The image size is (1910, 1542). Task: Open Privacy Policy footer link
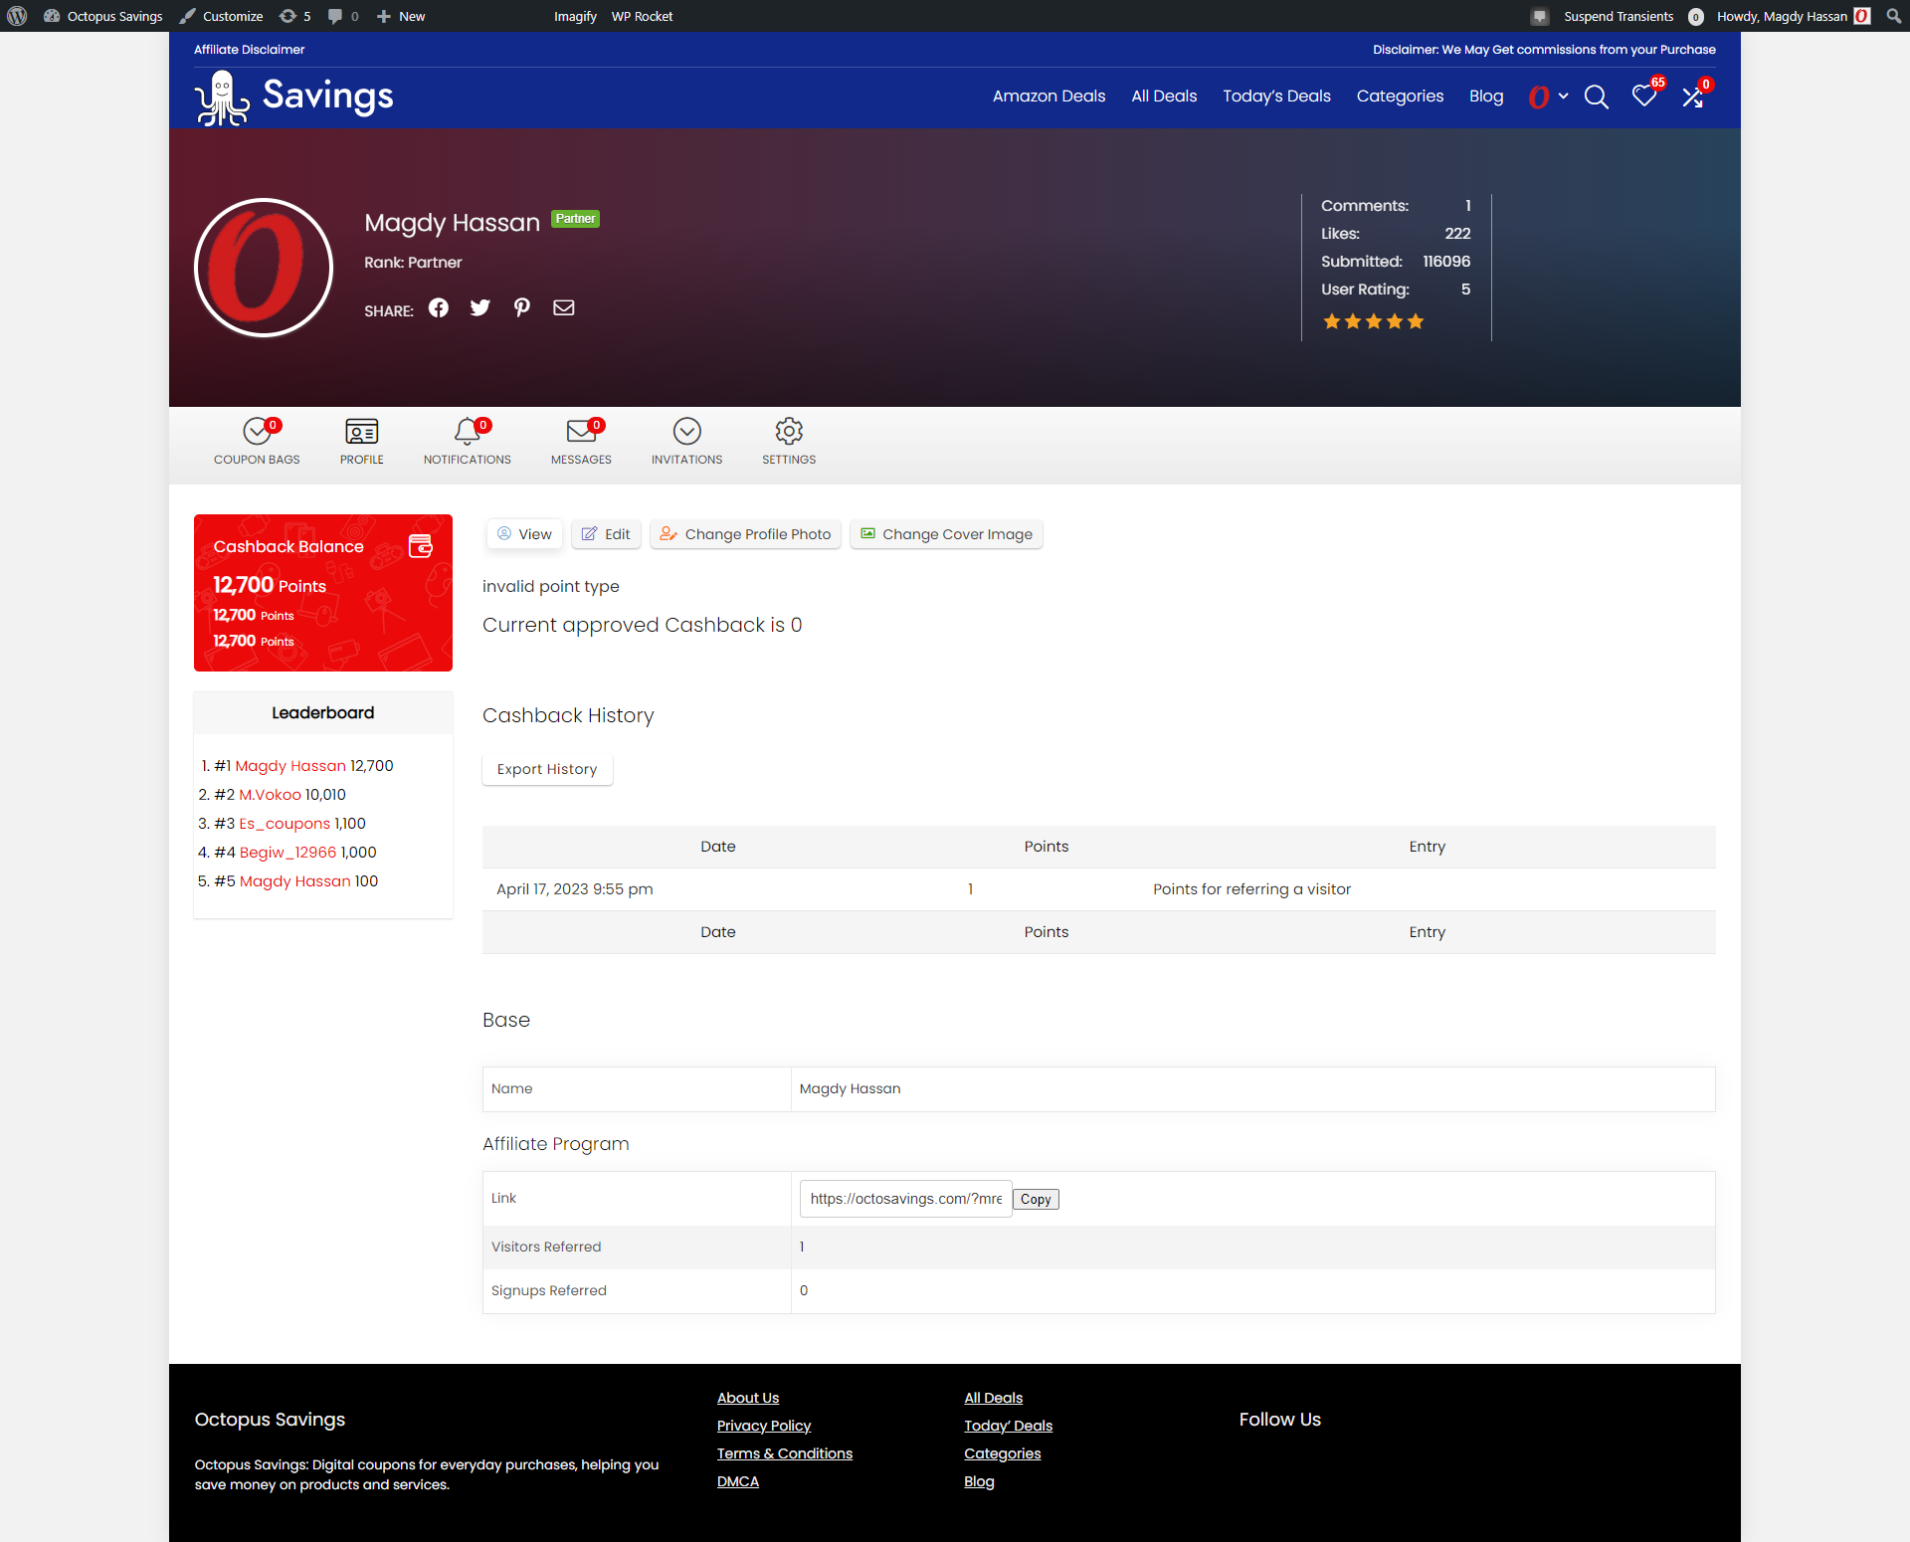coord(764,1426)
